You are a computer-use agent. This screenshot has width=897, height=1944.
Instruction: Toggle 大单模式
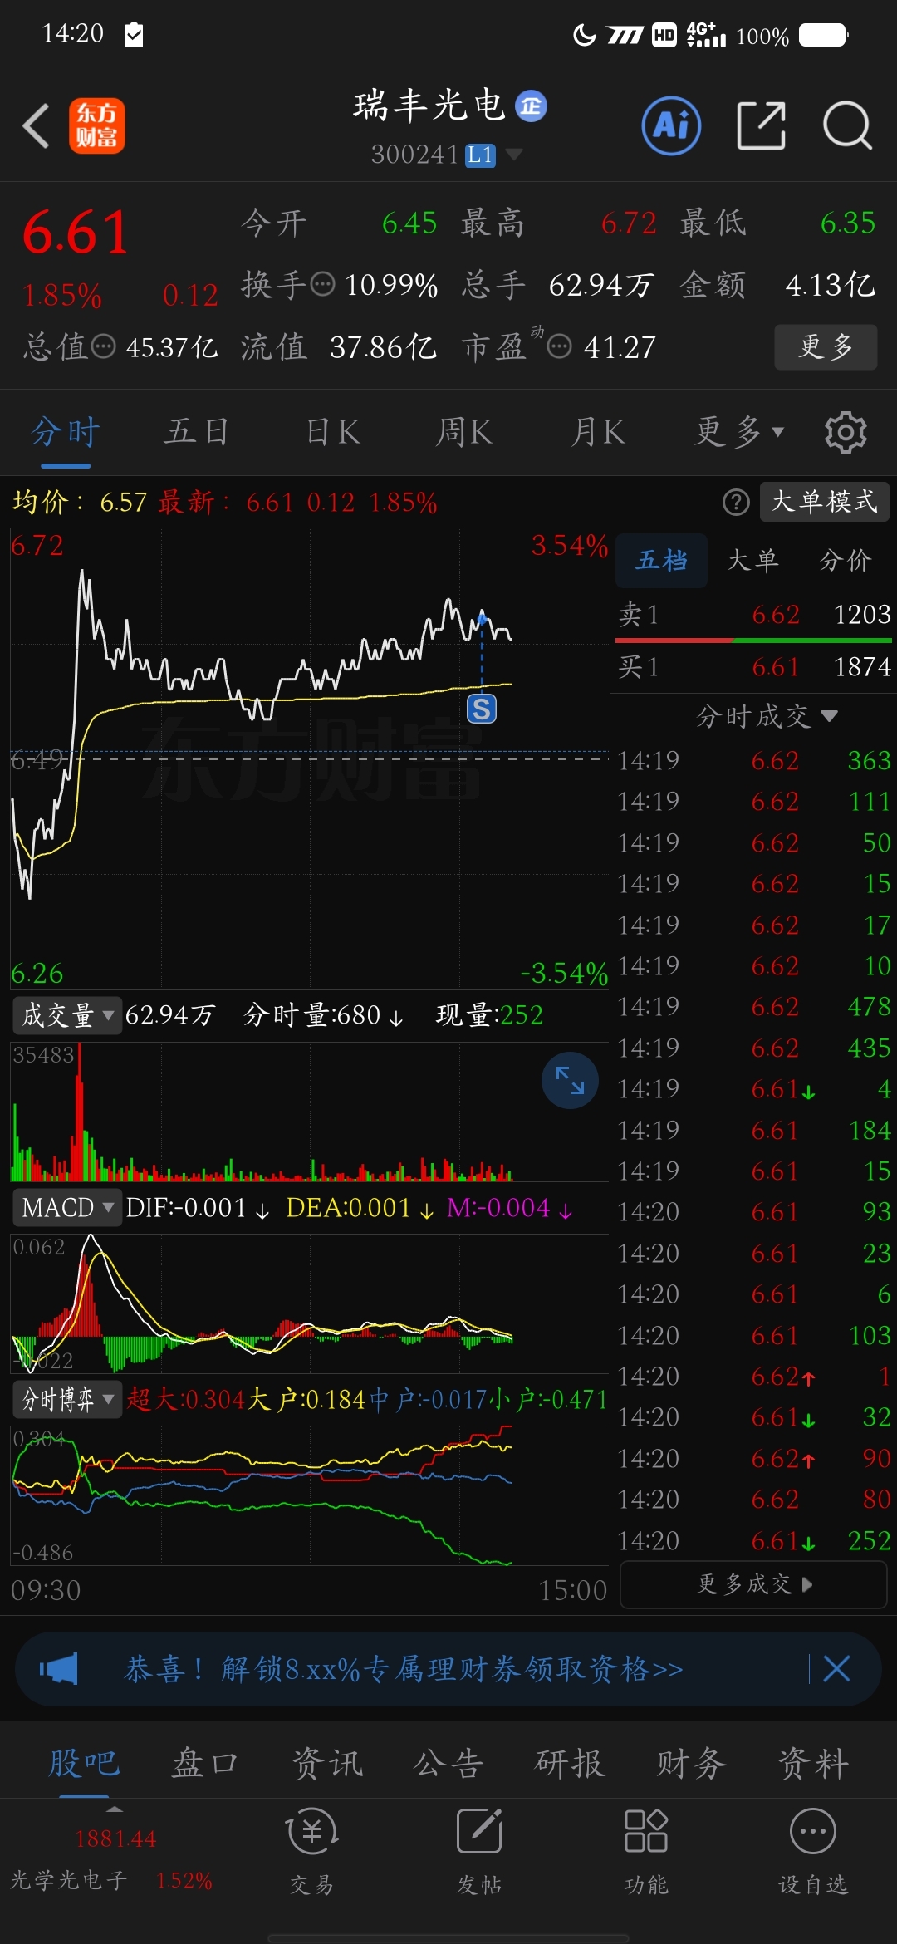(x=825, y=502)
